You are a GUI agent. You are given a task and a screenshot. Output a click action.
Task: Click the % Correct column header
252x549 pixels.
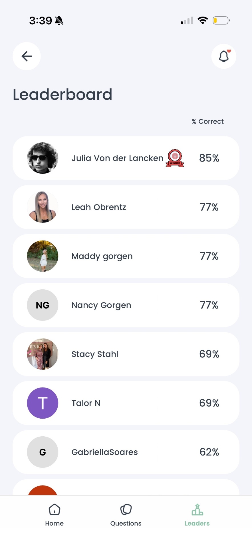[207, 122]
